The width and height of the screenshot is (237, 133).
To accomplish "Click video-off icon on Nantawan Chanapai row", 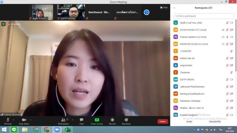I will (x=231, y=101).
